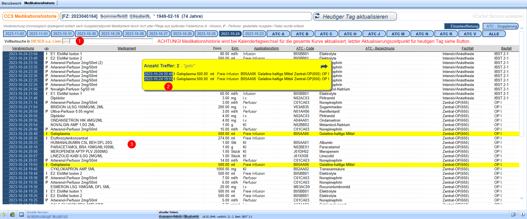Click popup result 2023-10-24 20:48 Geloplasma
The height and width of the screenshot is (219, 527).
[237, 74]
